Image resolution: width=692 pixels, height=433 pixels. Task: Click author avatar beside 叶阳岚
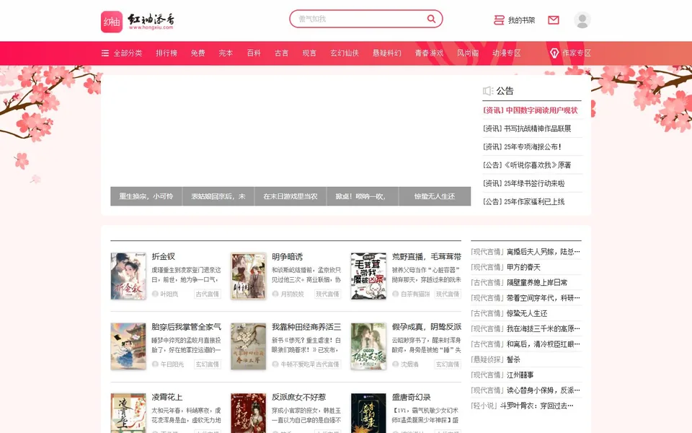(155, 294)
